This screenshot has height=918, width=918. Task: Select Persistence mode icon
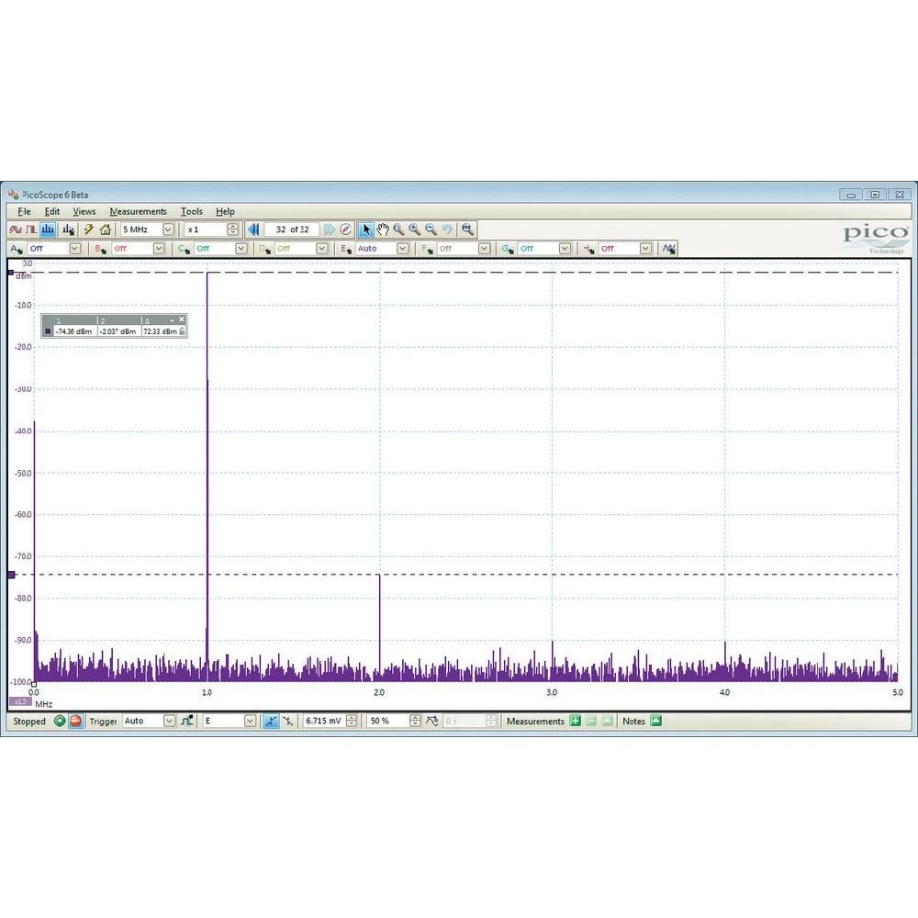pos(31,229)
